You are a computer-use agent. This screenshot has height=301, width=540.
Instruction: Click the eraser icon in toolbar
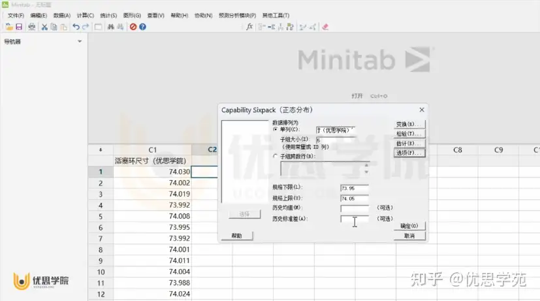pyautogui.click(x=325, y=27)
